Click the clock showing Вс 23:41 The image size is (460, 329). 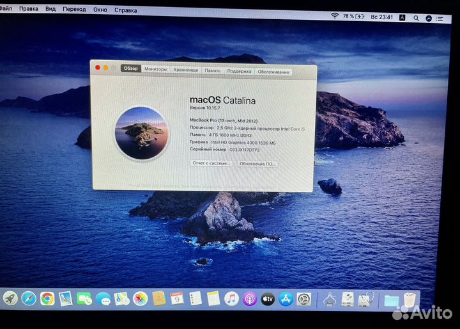pos(381,17)
